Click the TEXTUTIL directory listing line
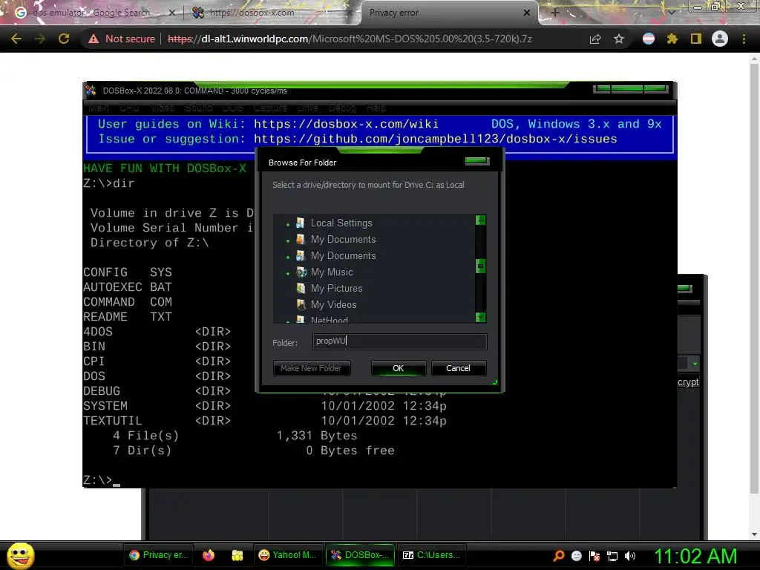This screenshot has width=760, height=570. click(x=265, y=421)
